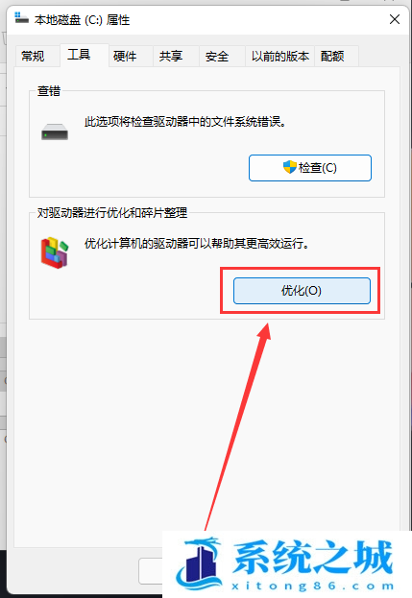Switch to the 常规 tab
412x598 pixels.
[33, 57]
